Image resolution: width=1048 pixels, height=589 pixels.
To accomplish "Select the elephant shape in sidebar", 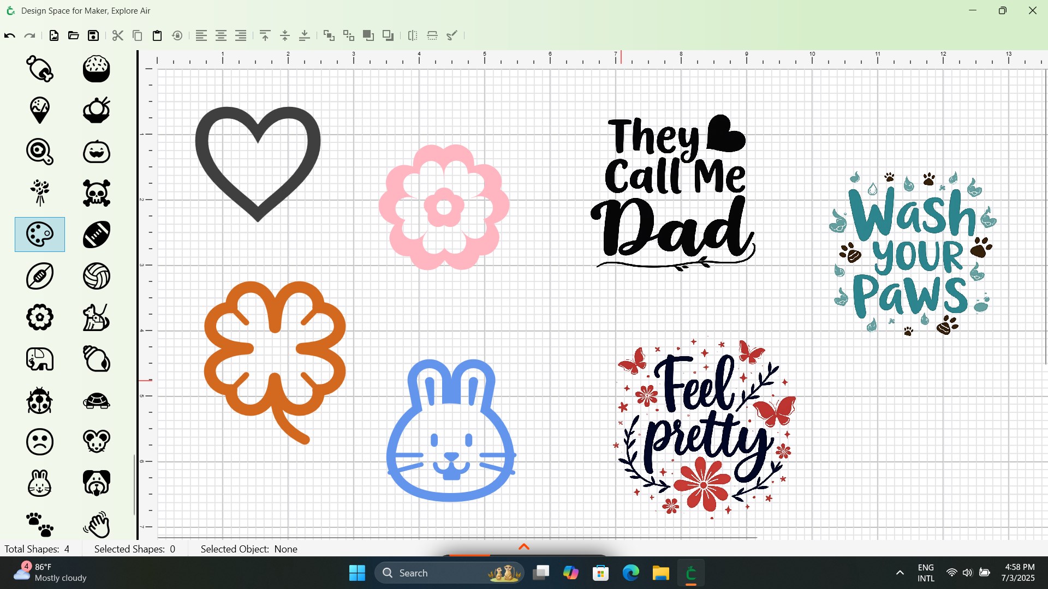I will pos(40,359).
